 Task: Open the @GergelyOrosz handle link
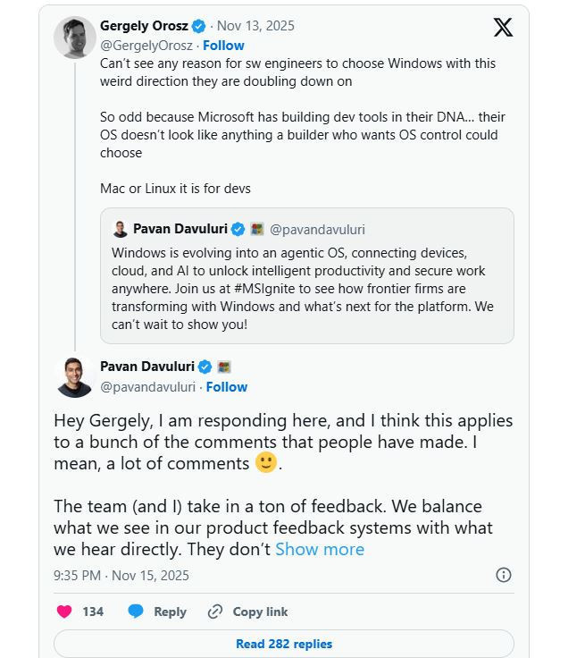(x=146, y=45)
